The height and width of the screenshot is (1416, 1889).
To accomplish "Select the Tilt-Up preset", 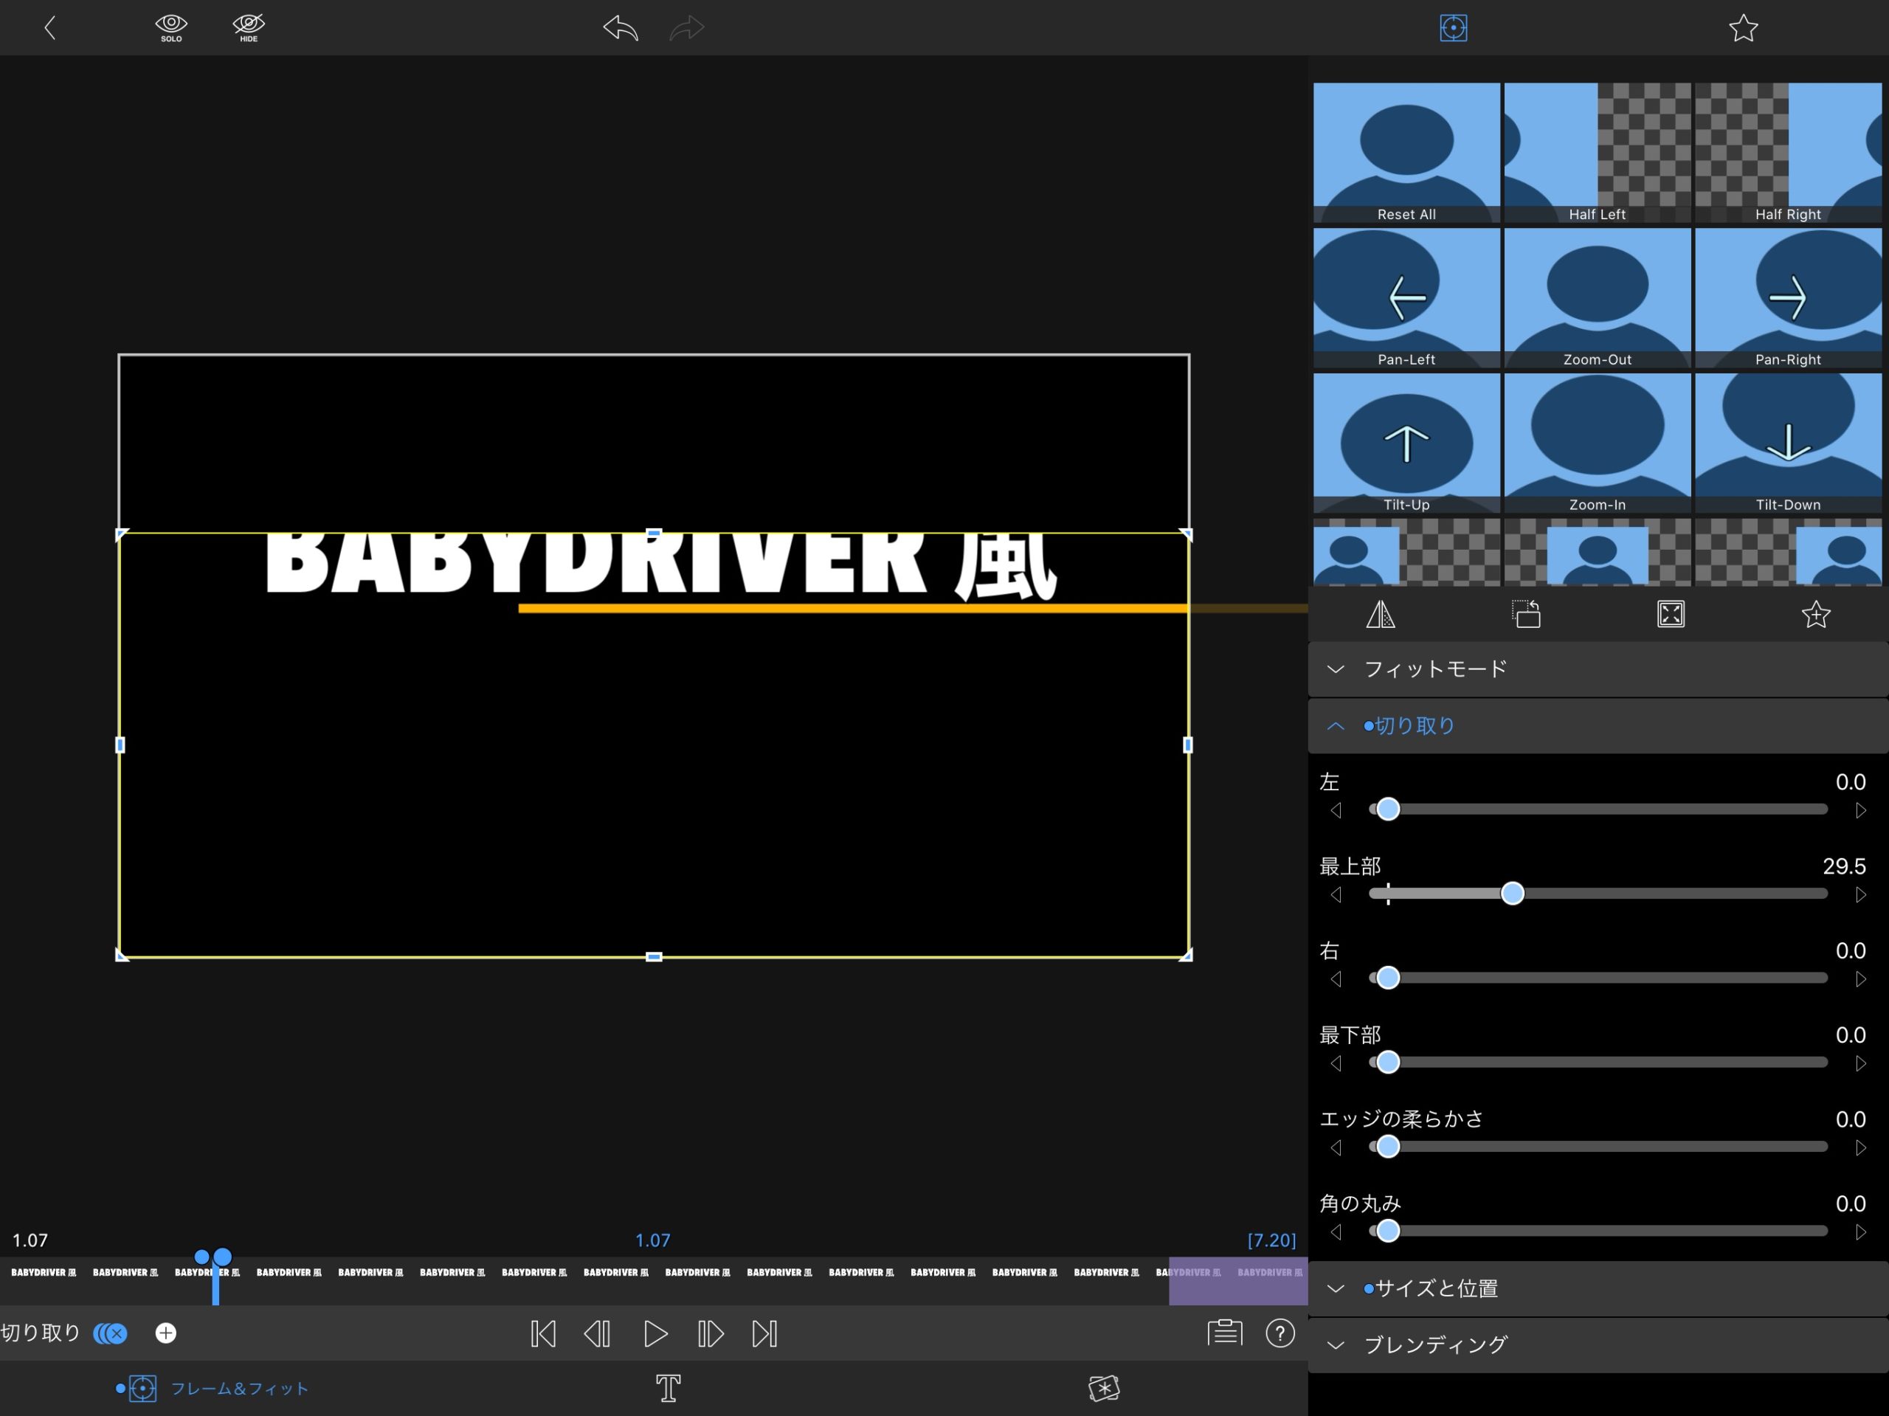I will point(1406,443).
